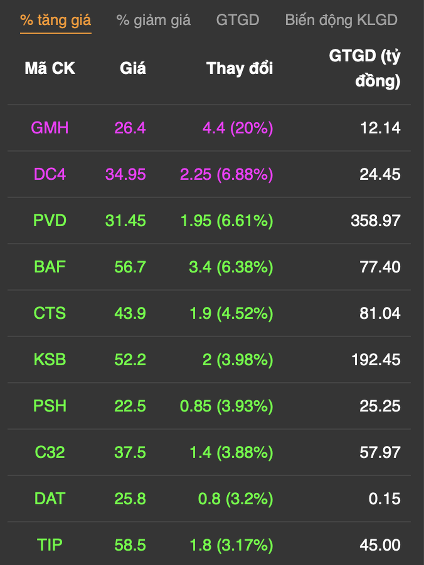The image size is (424, 565).
Task: Open the C32 stock code
Action: click(50, 452)
